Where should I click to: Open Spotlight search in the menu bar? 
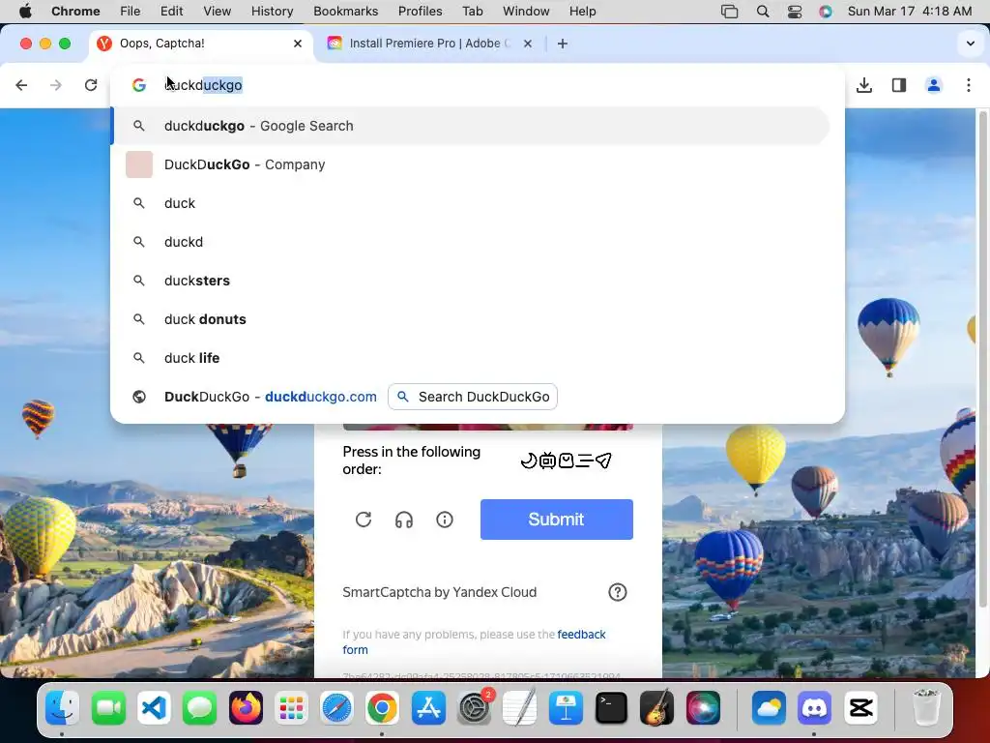pos(763,12)
